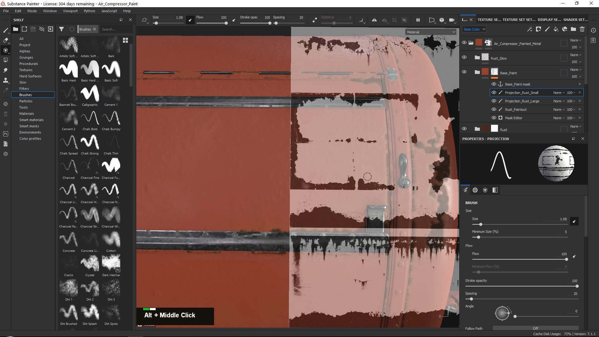Toggle visibility of Air_Compressor_Painted_Metal layer
The height and width of the screenshot is (337, 599).
point(464,42)
